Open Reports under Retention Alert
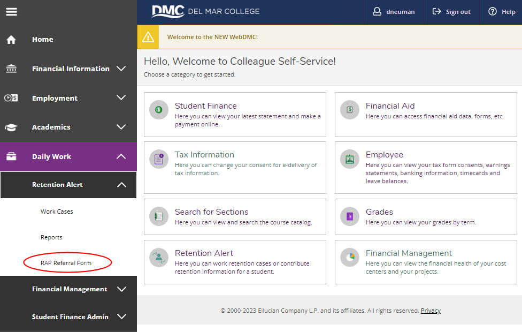 51,237
